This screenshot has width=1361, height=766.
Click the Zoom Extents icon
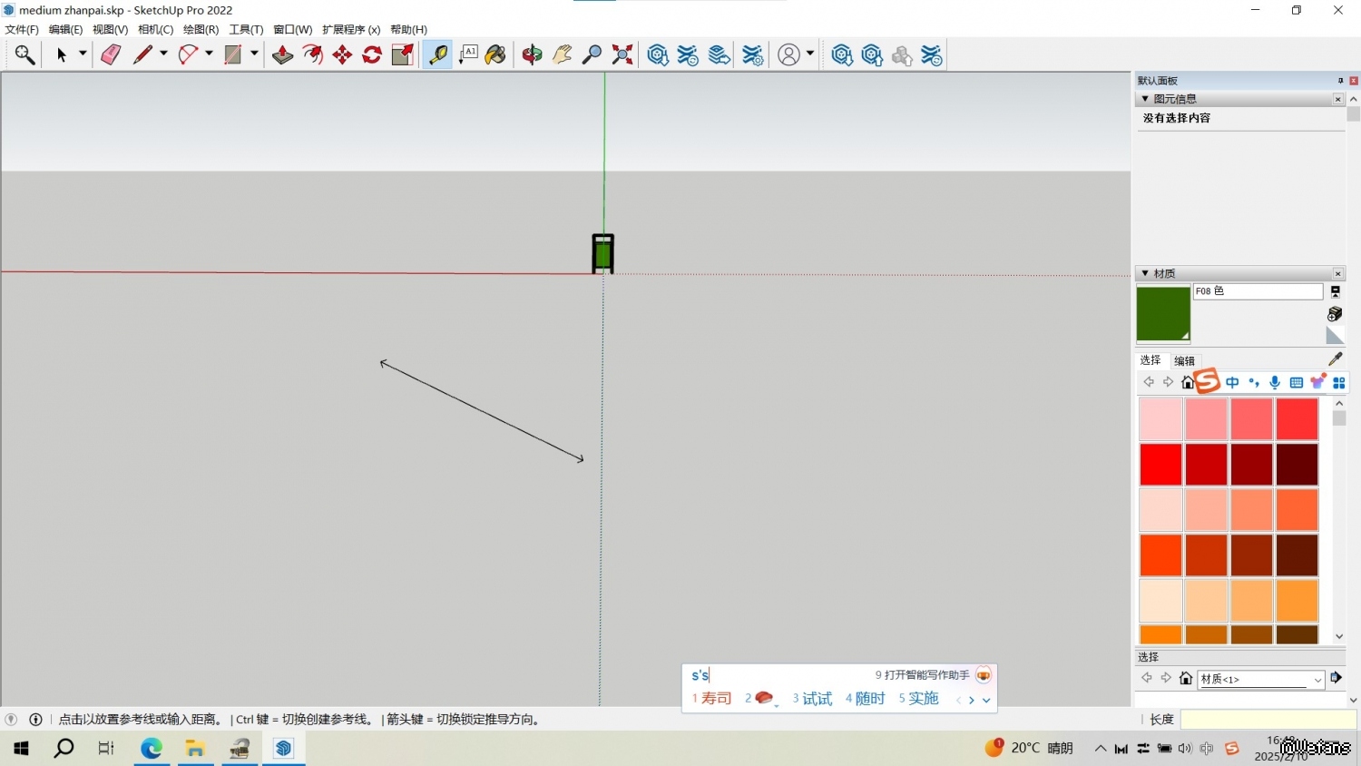tap(622, 55)
